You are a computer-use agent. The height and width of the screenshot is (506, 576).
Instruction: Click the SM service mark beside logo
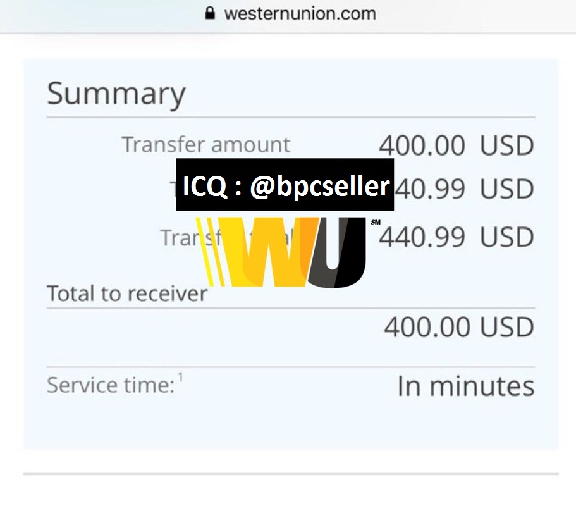point(376,222)
